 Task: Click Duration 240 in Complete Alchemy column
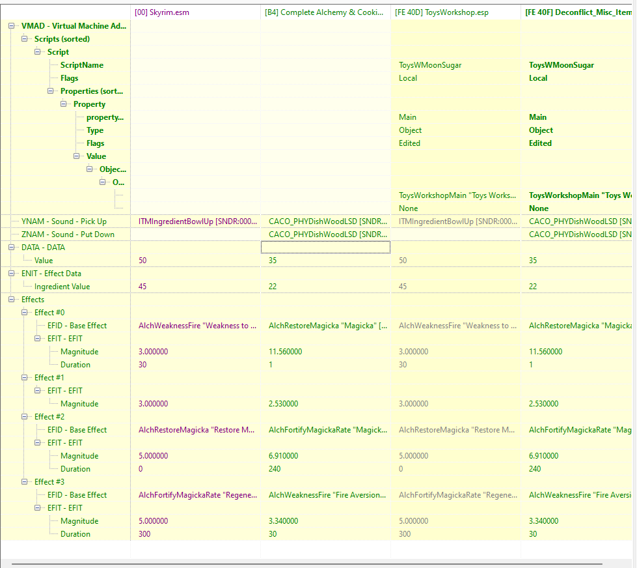(275, 468)
